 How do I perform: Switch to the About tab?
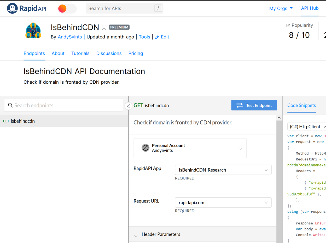[58, 53]
